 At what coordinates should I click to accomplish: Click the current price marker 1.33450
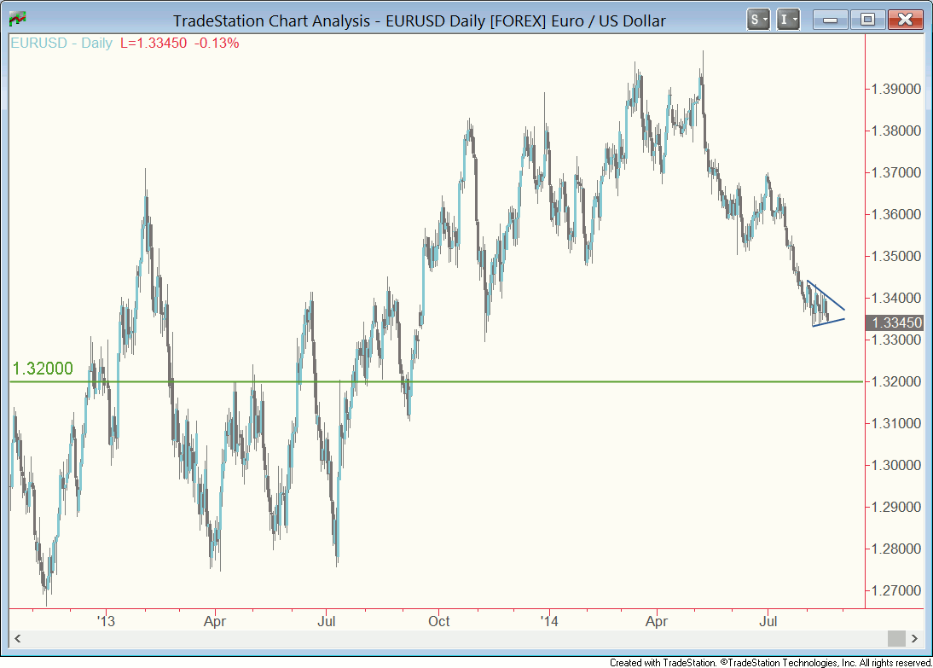pyautogui.click(x=894, y=322)
